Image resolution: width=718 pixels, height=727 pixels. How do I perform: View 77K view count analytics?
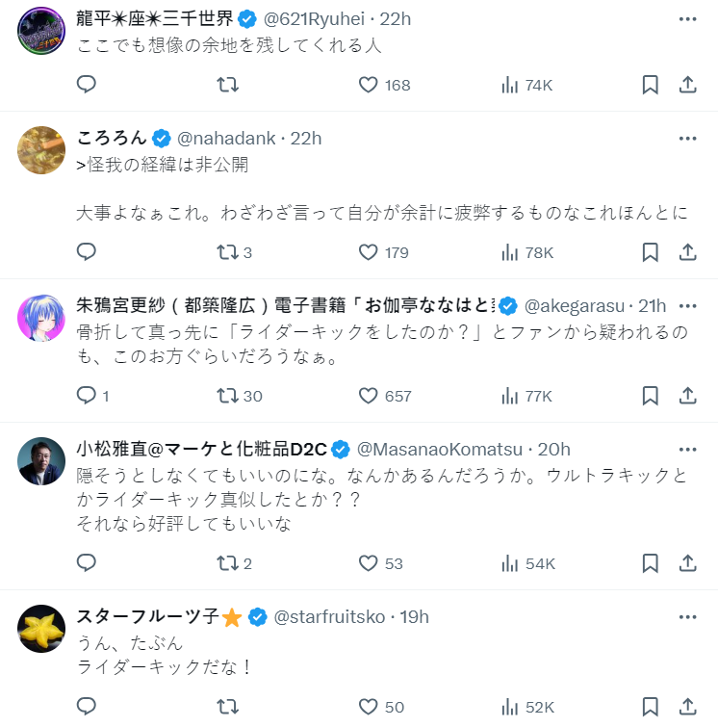click(x=527, y=396)
